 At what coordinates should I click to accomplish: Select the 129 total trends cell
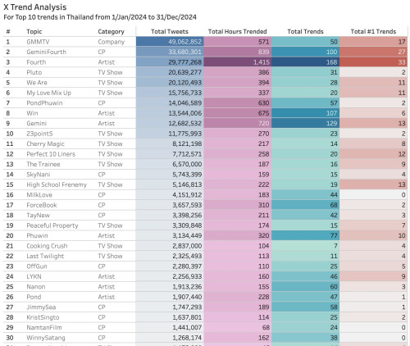[305, 123]
